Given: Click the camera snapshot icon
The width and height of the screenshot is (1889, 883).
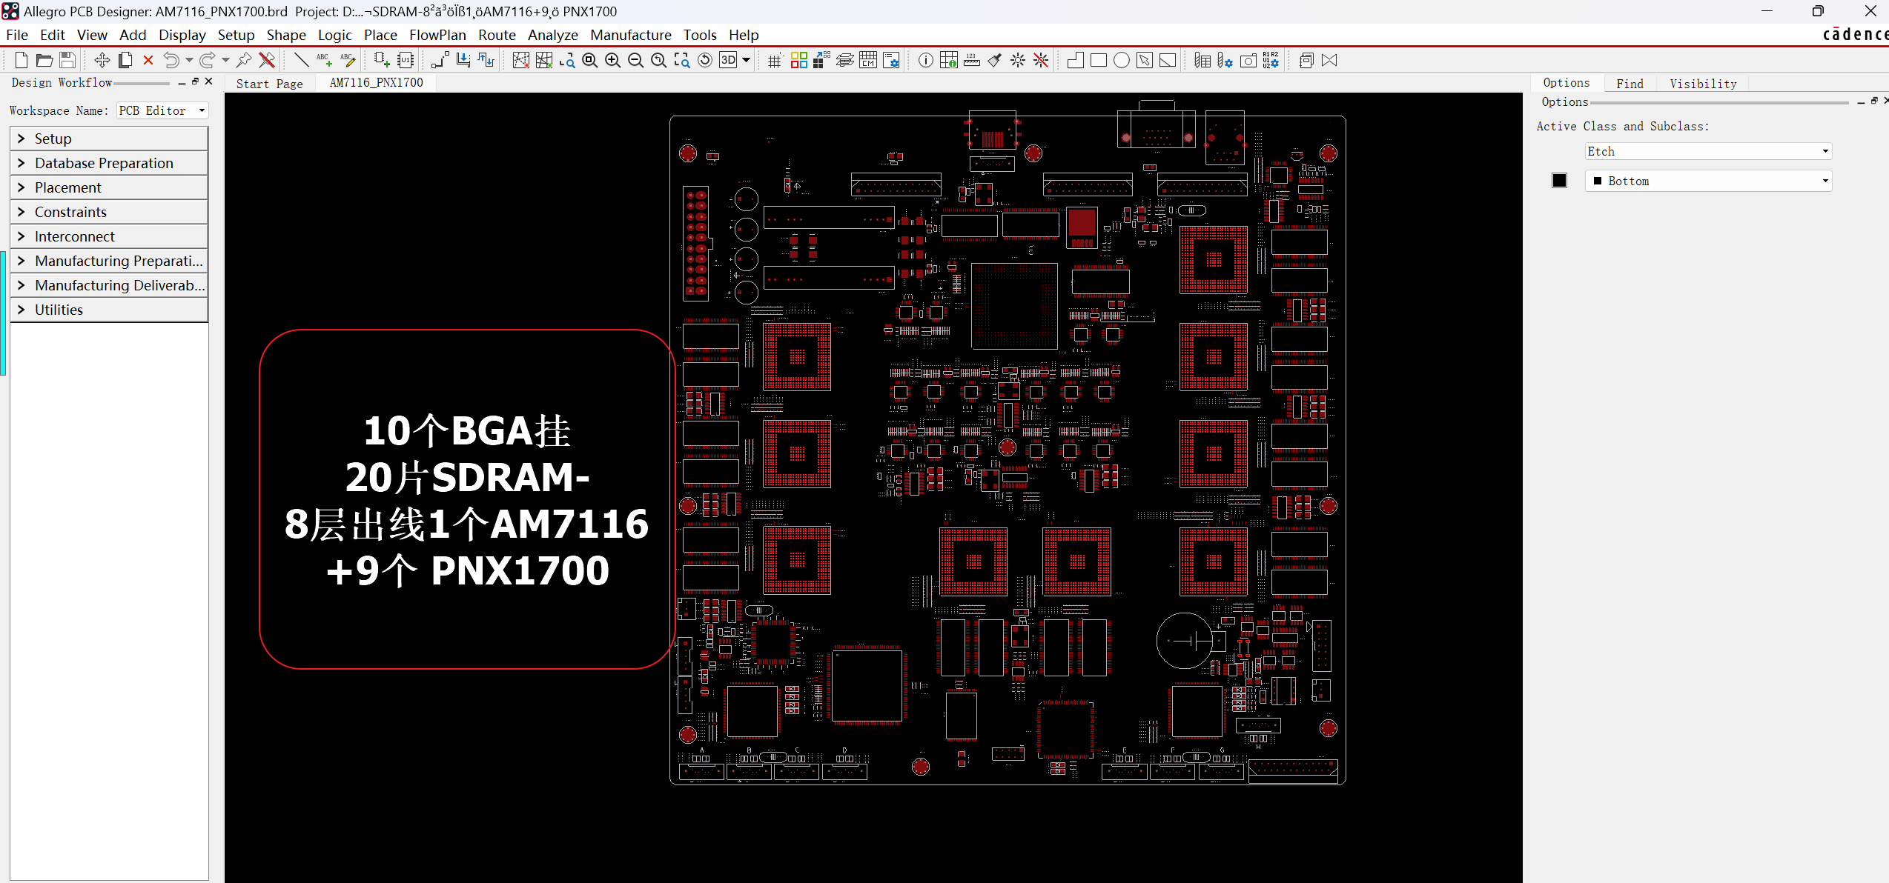Looking at the screenshot, I should (x=1248, y=60).
